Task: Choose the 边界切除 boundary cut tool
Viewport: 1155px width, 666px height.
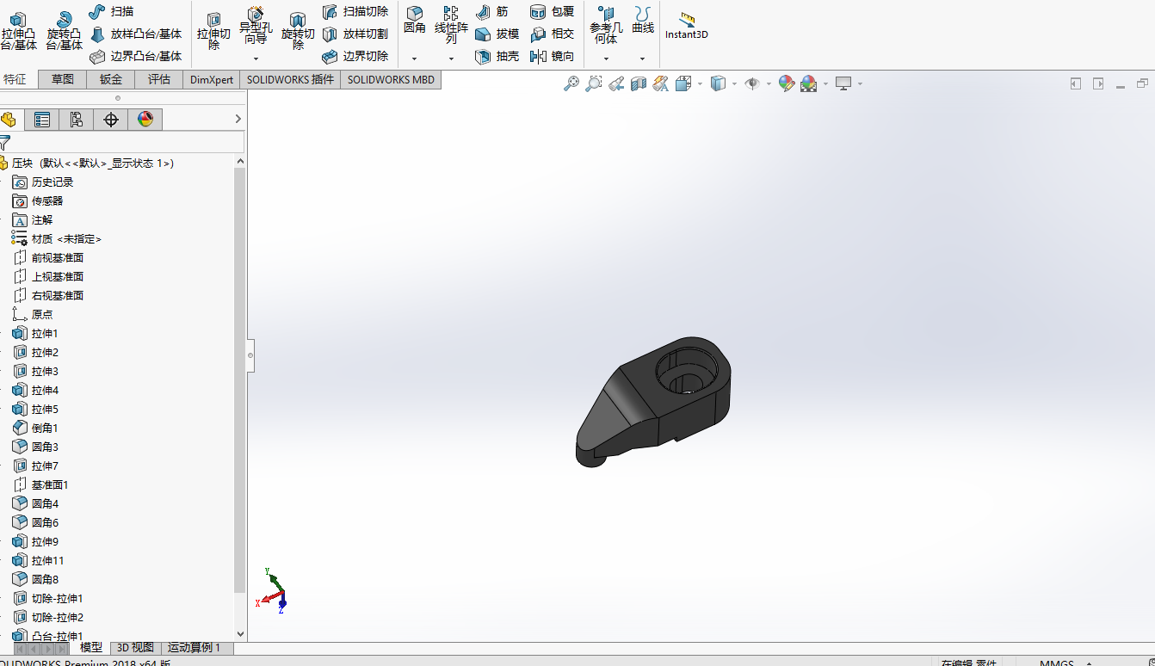Action: [355, 57]
